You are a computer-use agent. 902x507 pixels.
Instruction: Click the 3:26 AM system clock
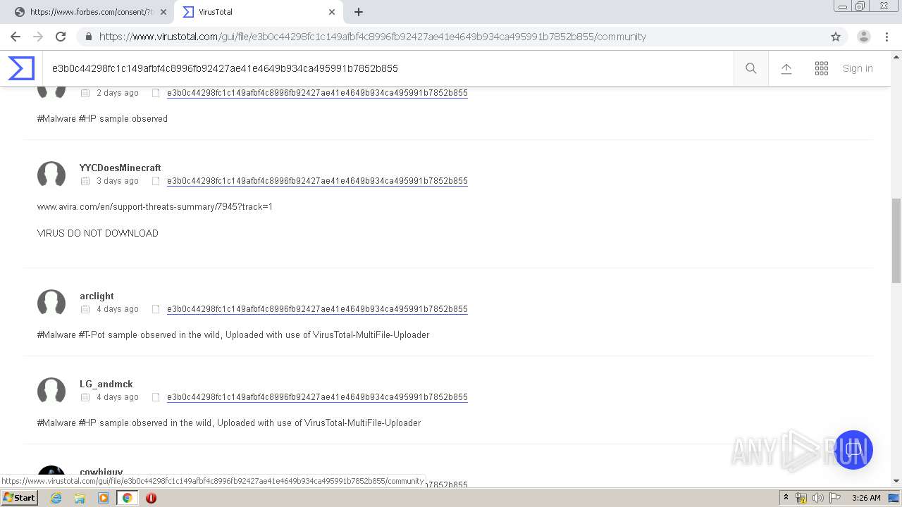[x=866, y=498]
